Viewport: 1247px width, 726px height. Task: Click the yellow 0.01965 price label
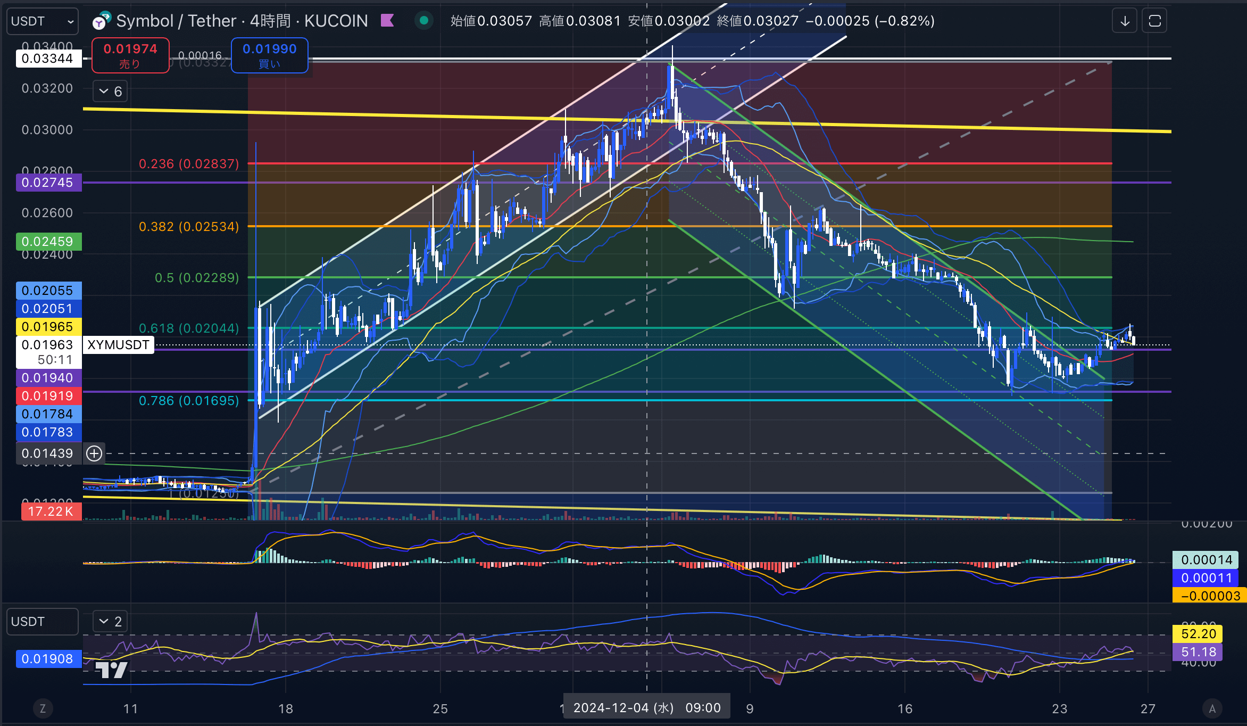click(x=48, y=327)
